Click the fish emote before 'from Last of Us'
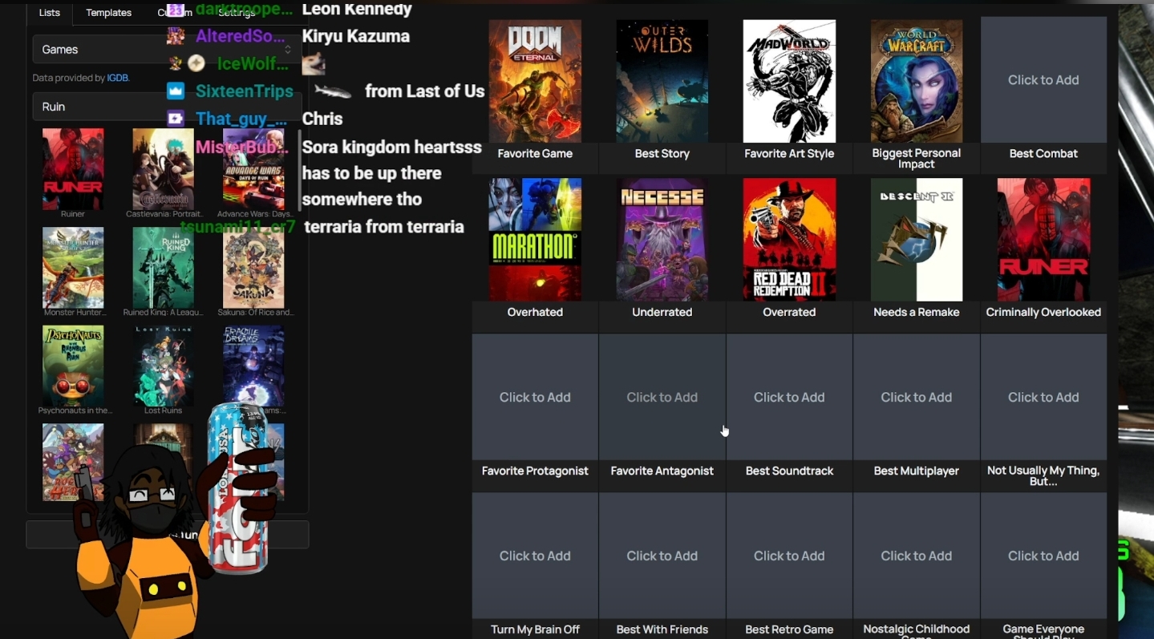The width and height of the screenshot is (1154, 639). [x=333, y=92]
